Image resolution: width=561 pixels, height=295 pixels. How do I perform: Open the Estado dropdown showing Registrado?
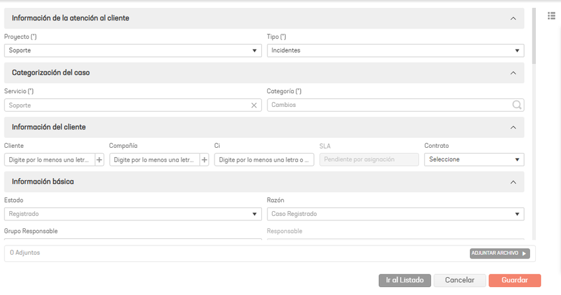(133, 214)
